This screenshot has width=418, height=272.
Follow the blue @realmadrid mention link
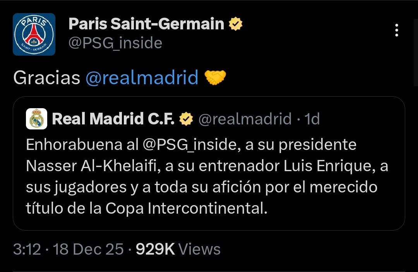pyautogui.click(x=142, y=78)
